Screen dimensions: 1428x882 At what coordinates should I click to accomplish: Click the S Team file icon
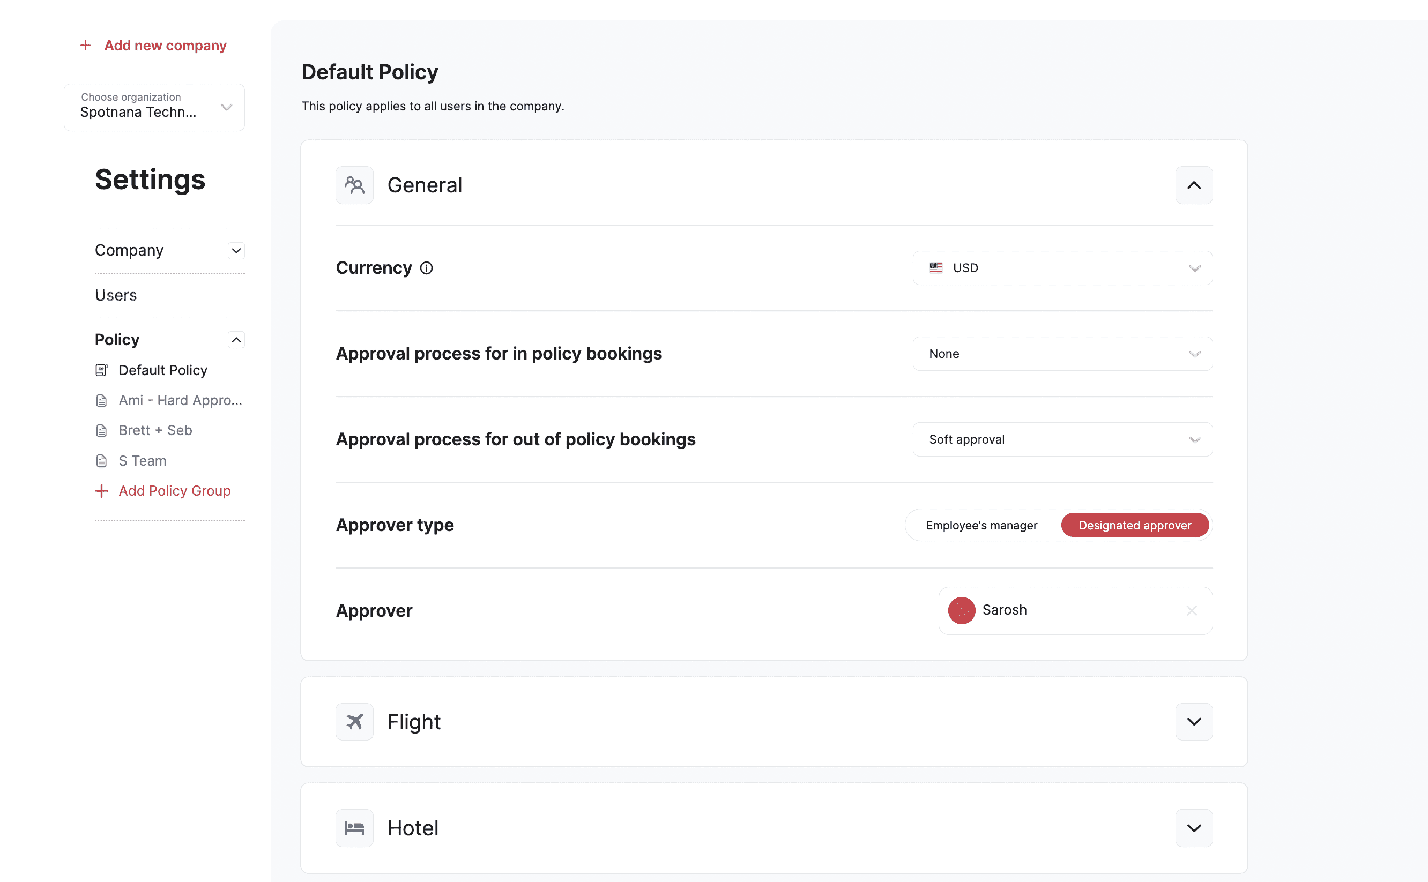[101, 461]
